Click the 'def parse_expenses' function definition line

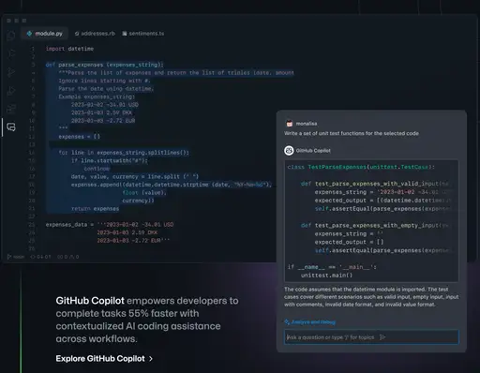pos(104,65)
